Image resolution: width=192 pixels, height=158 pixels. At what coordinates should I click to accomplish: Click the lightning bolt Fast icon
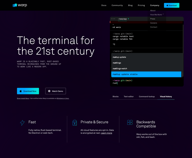click(22, 123)
